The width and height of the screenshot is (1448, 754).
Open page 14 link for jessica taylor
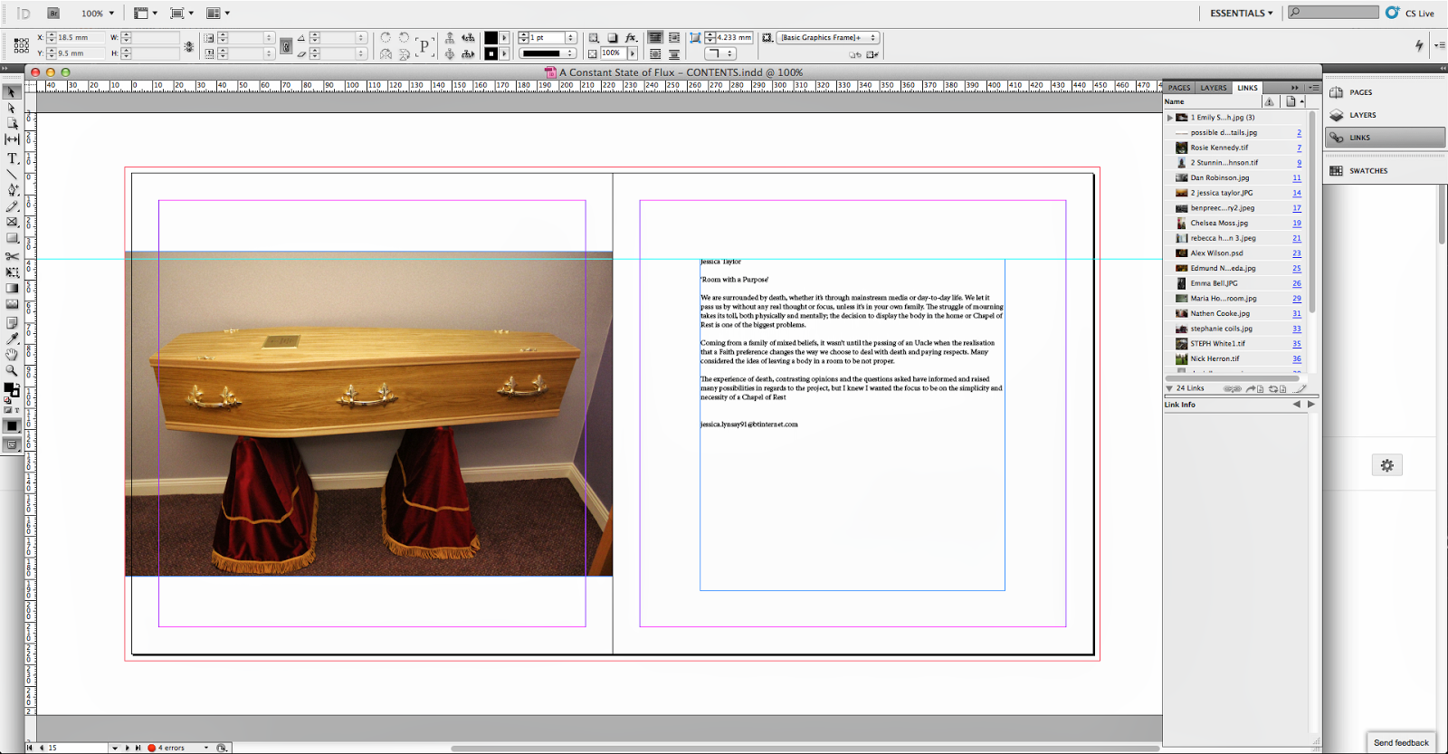click(x=1296, y=193)
